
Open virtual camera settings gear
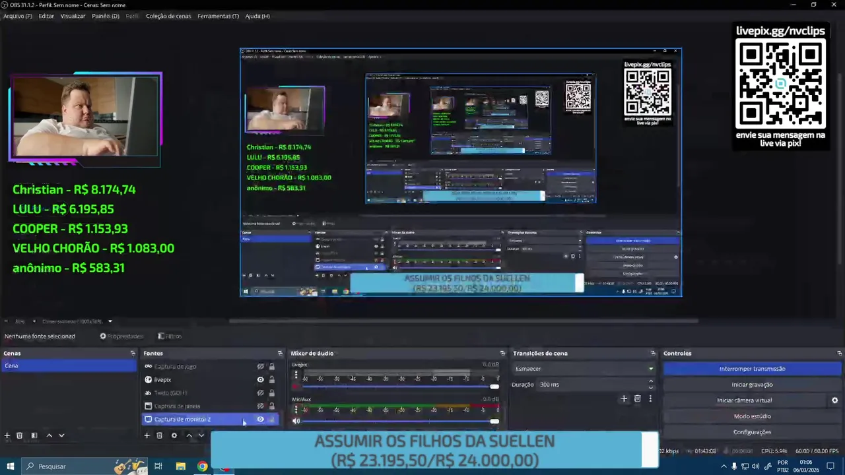(834, 400)
